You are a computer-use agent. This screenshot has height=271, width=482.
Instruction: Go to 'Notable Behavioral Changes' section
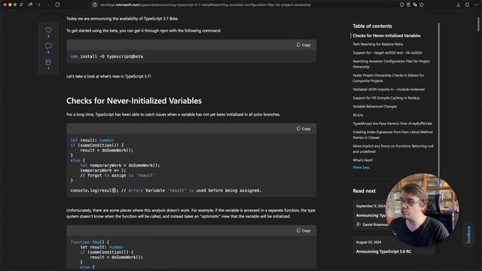[x=374, y=107]
